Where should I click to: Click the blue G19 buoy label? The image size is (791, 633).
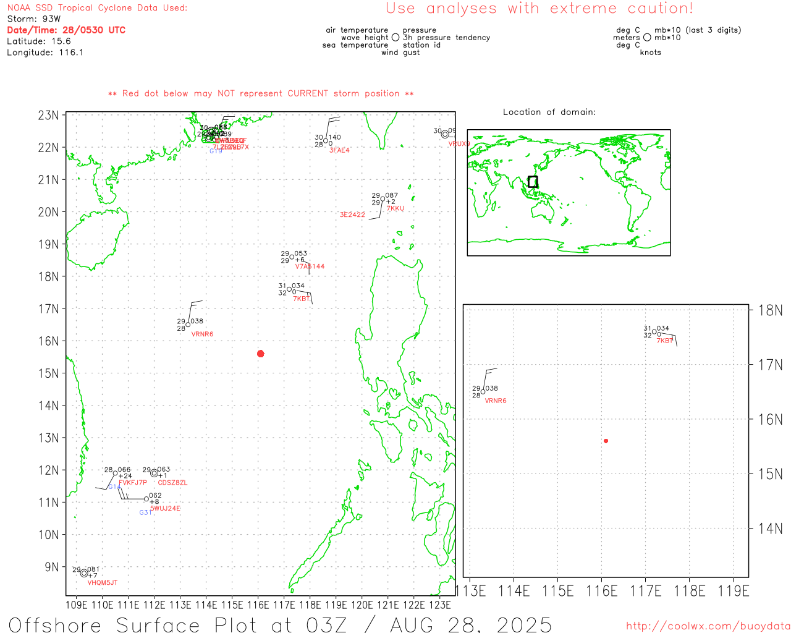click(216, 151)
